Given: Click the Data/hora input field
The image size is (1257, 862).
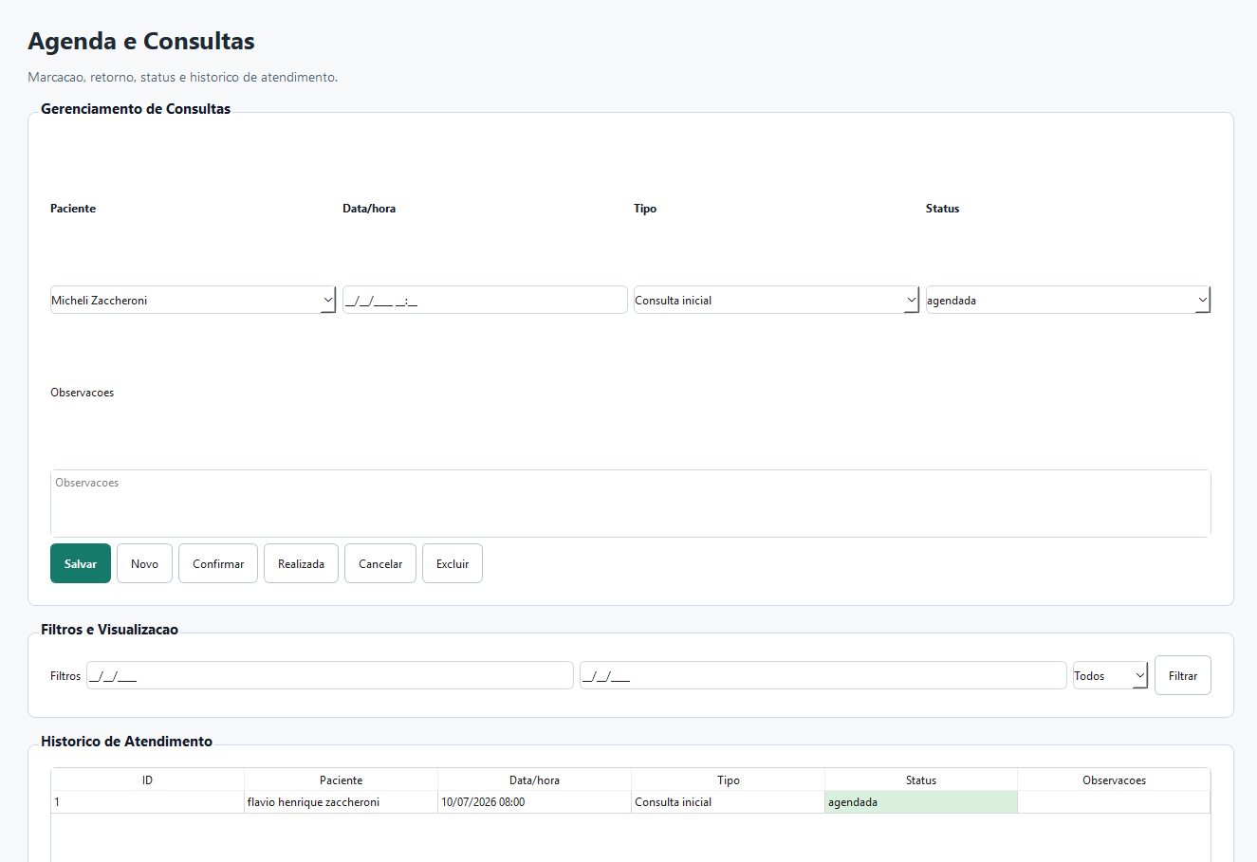Looking at the screenshot, I should [485, 300].
